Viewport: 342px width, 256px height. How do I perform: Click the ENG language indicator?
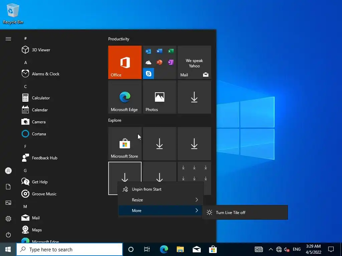tap(297, 249)
